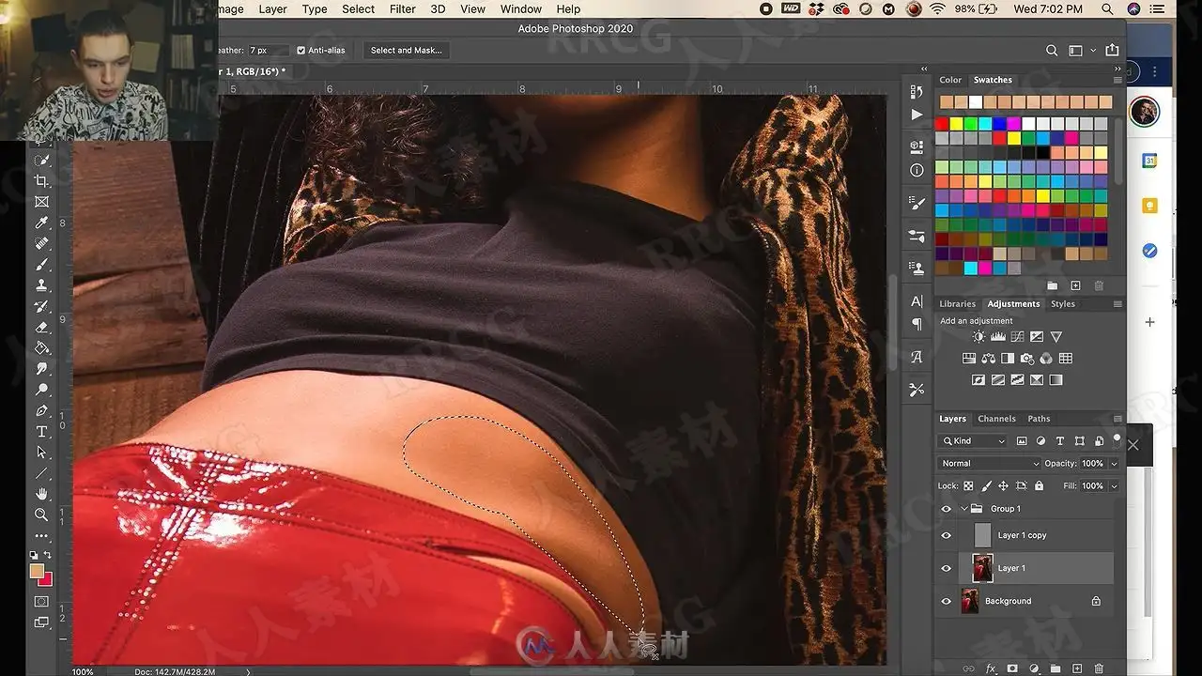This screenshot has width=1202, height=676.
Task: Open the layer style fx menu
Action: 991,668
